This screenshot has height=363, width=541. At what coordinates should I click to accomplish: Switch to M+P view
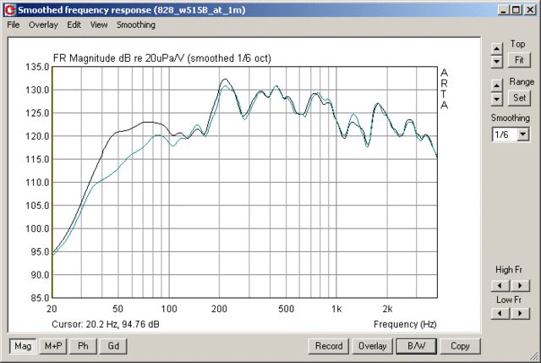click(53, 346)
